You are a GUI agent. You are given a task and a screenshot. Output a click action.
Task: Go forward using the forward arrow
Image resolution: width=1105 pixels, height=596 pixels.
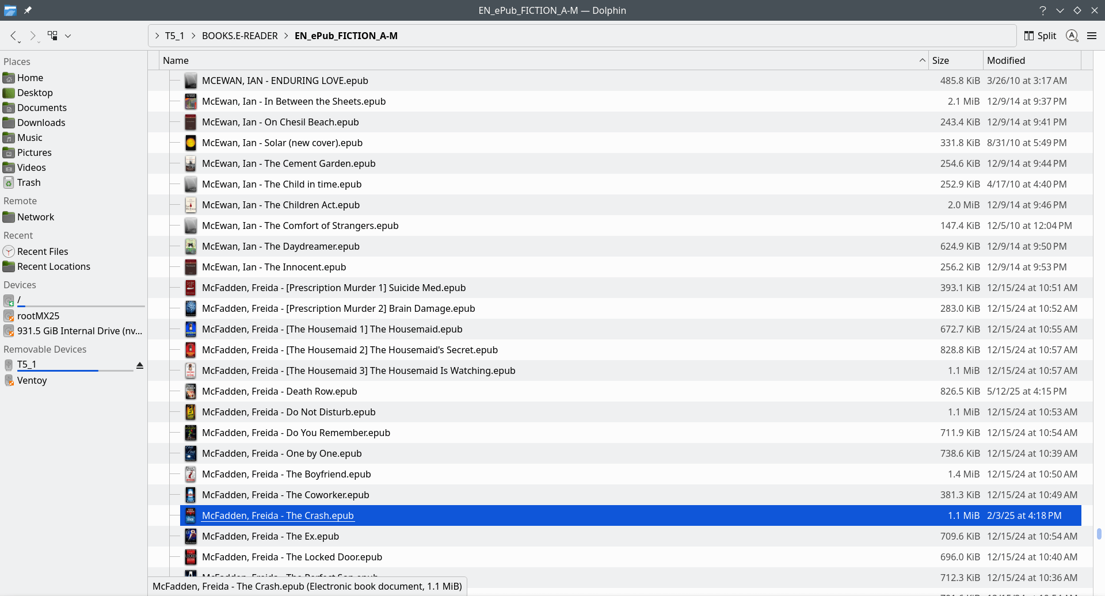(33, 36)
